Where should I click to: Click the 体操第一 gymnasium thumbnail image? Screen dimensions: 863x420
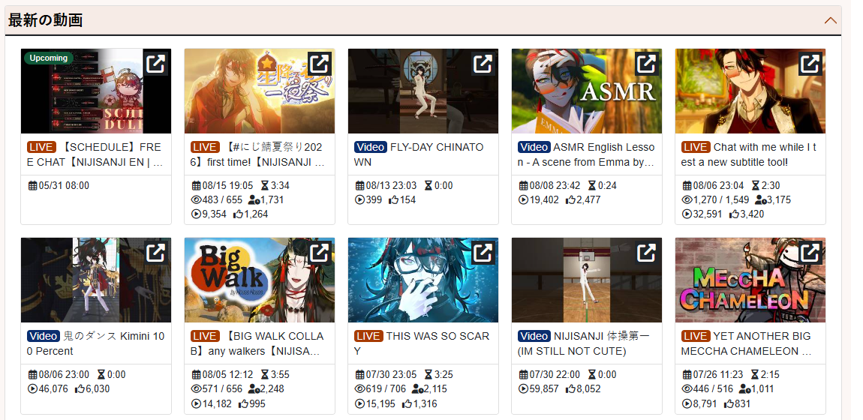click(587, 280)
